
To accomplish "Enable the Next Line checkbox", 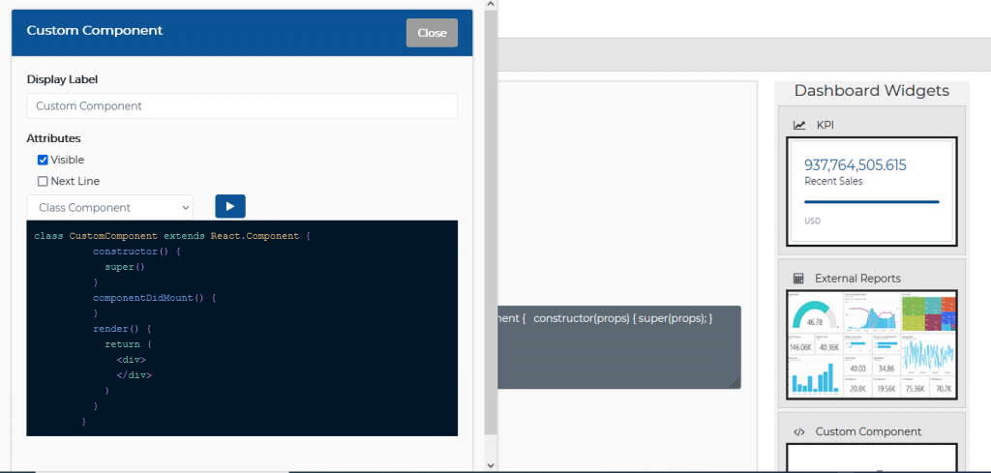I will [x=43, y=181].
